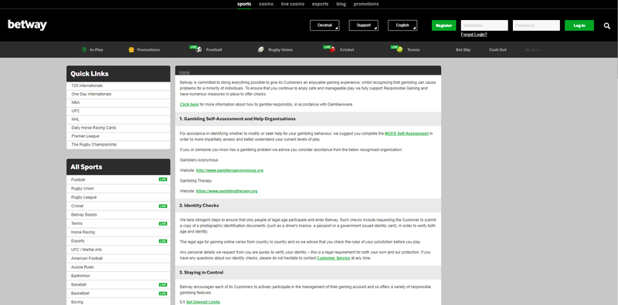Image resolution: width=618 pixels, height=305 pixels.
Task: Click LIVE badge beside Baseball in All Sports
Action: 163,284
